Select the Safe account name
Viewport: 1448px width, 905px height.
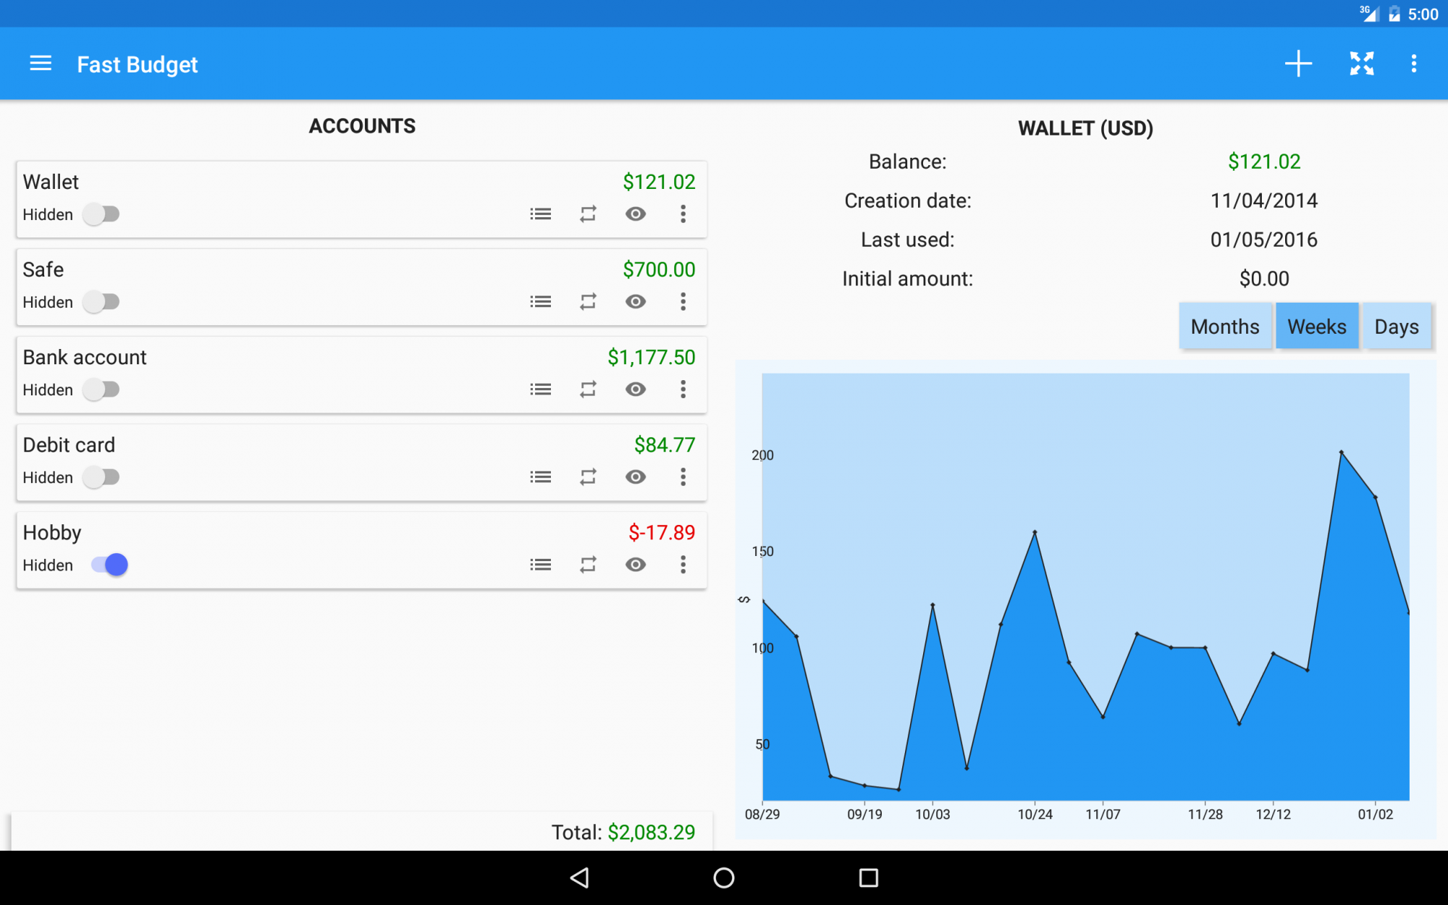pyautogui.click(x=43, y=269)
